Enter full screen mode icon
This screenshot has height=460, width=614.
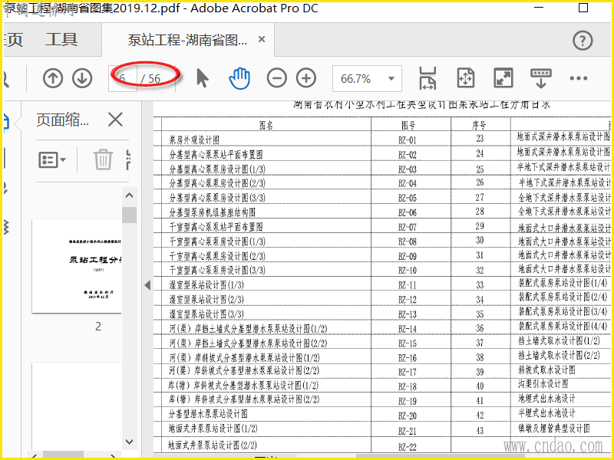click(x=503, y=78)
